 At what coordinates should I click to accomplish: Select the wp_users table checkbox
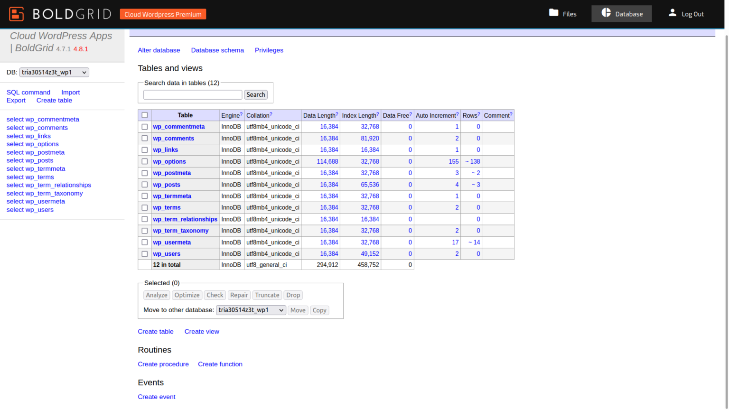[x=145, y=254]
